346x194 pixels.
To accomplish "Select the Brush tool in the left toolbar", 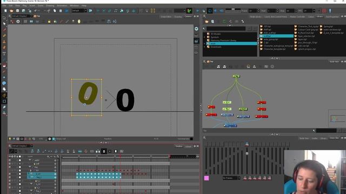I will click(x=4, y=30).
